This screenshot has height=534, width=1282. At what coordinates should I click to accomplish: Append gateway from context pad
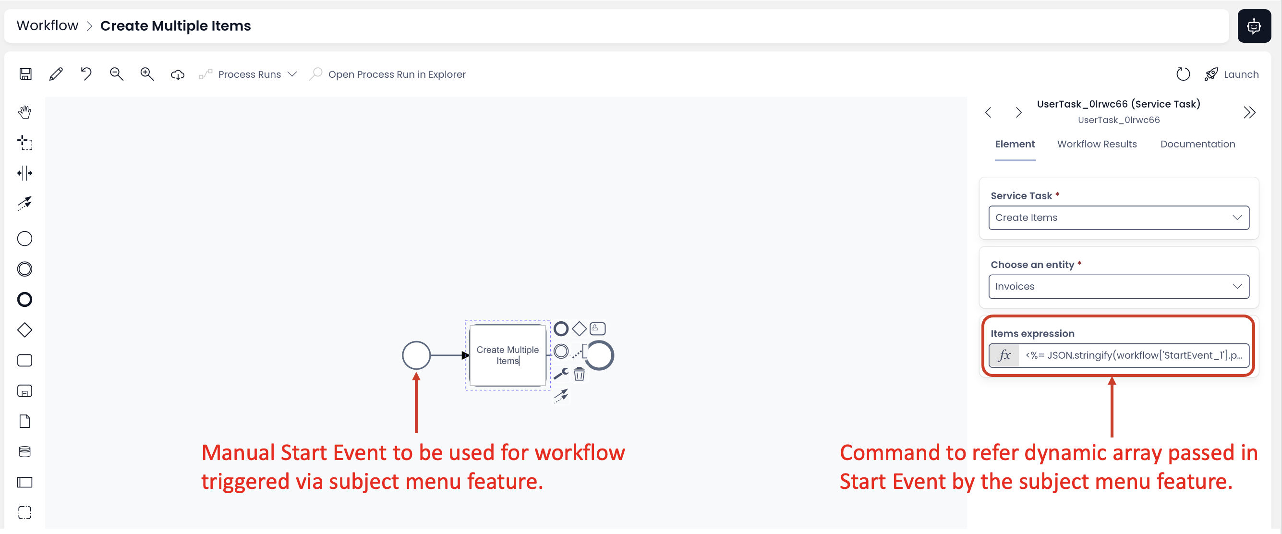(579, 328)
